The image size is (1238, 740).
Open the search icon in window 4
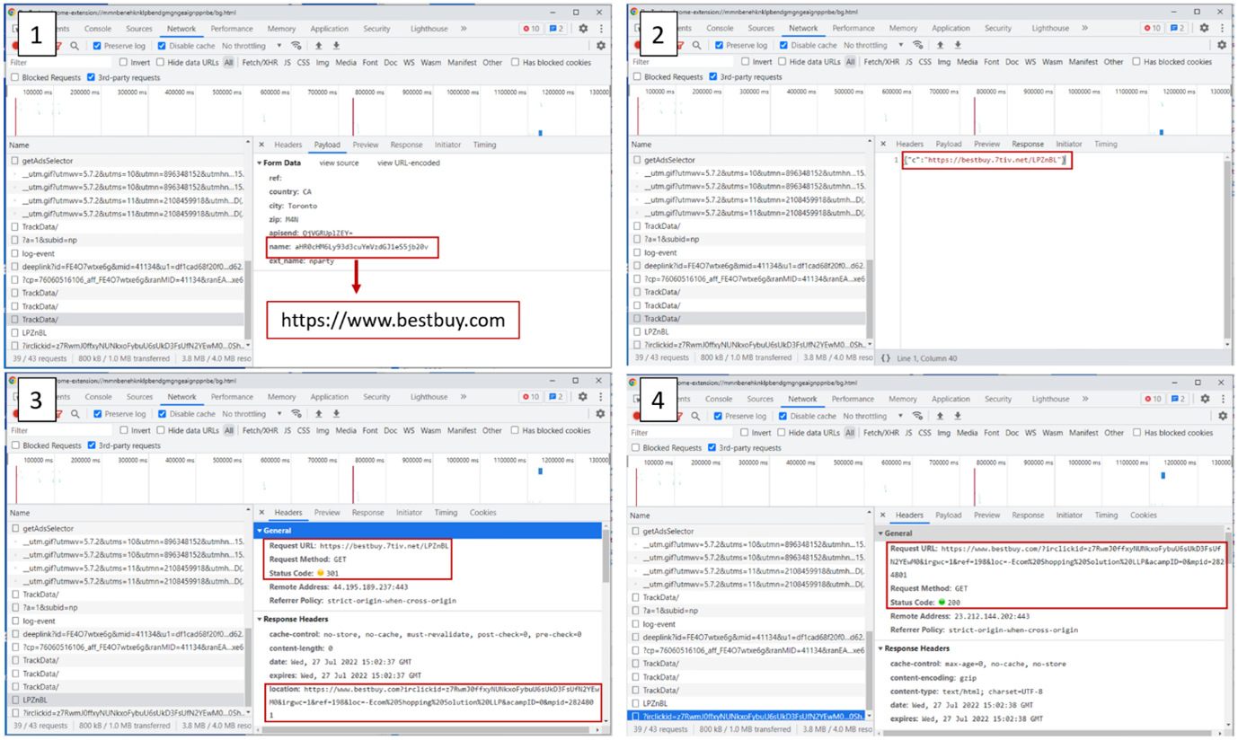click(x=695, y=416)
